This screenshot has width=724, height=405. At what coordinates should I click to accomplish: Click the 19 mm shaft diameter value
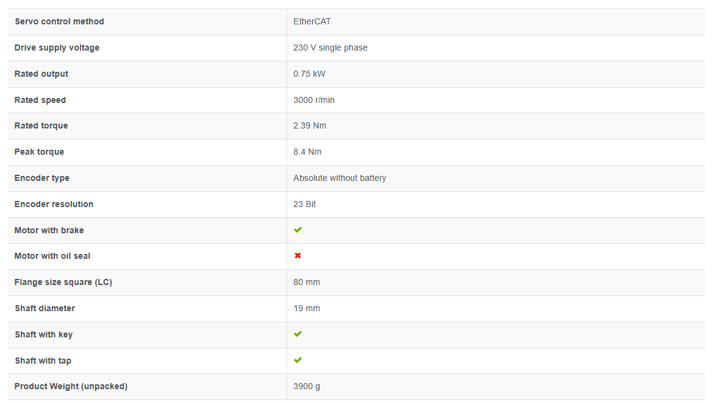[307, 308]
